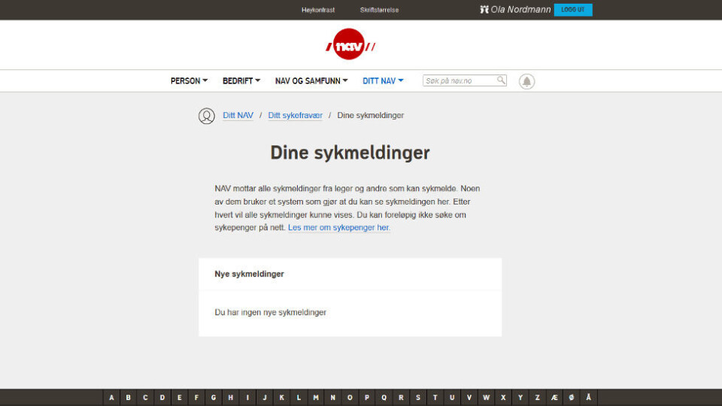722x406 pixels.
Task: Choose letter I in alphabet index
Action: click(247, 397)
